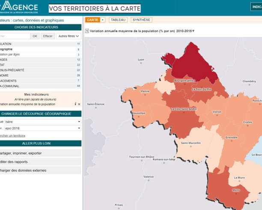
Task: Open Charger des données externes
Action: point(41,170)
